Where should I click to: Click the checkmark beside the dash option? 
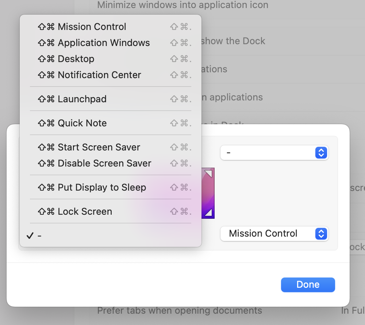tap(30, 236)
